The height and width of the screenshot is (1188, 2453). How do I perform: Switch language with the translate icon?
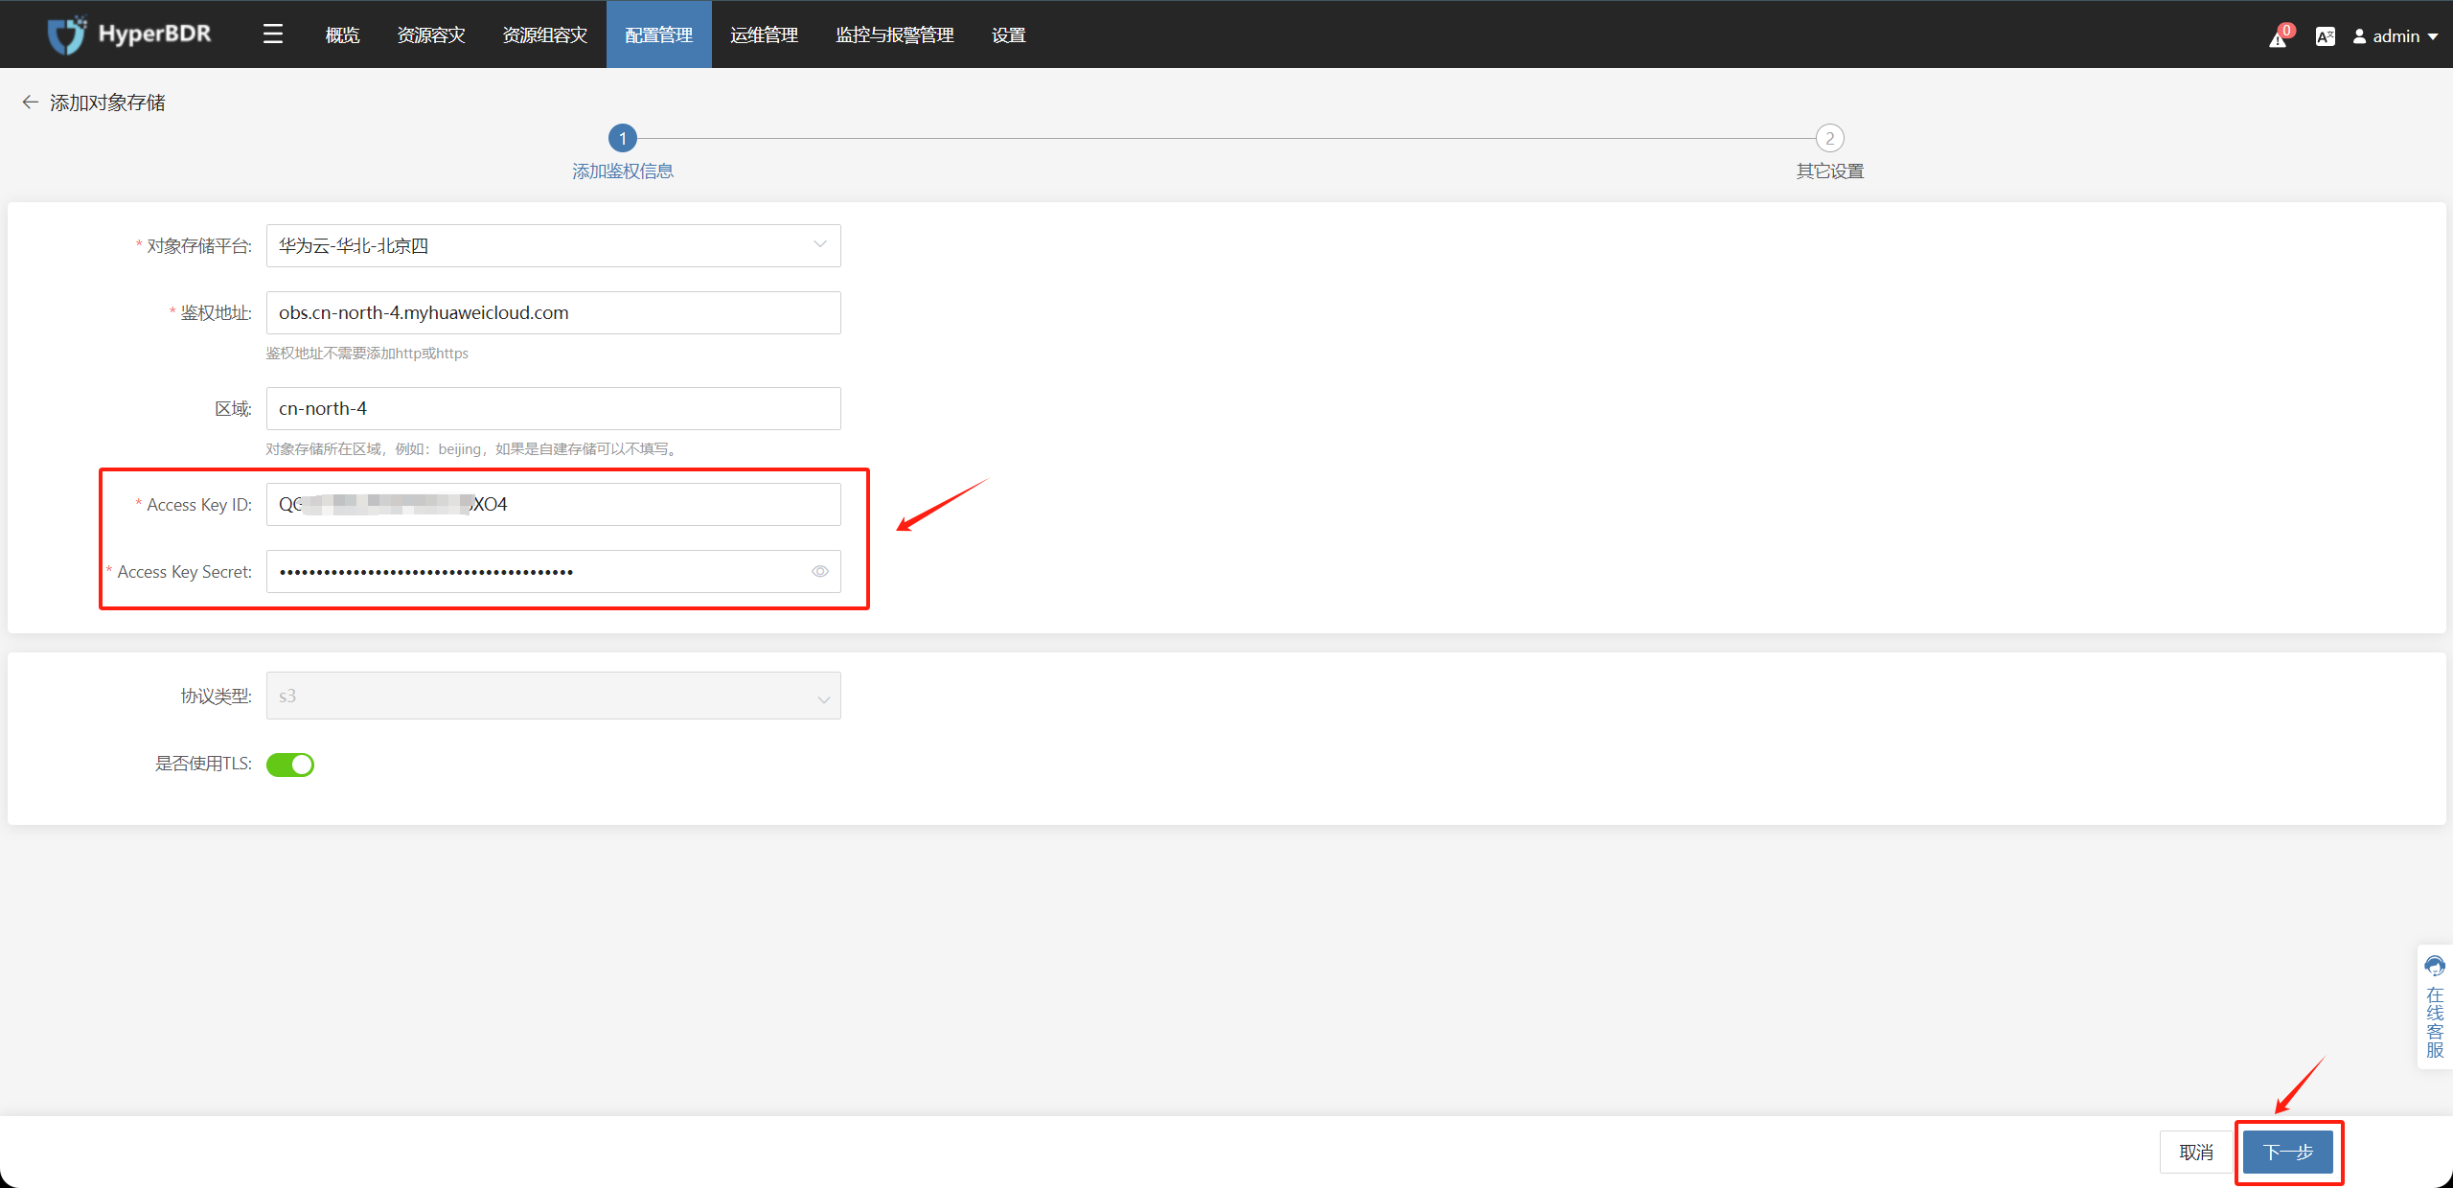pos(2325,36)
